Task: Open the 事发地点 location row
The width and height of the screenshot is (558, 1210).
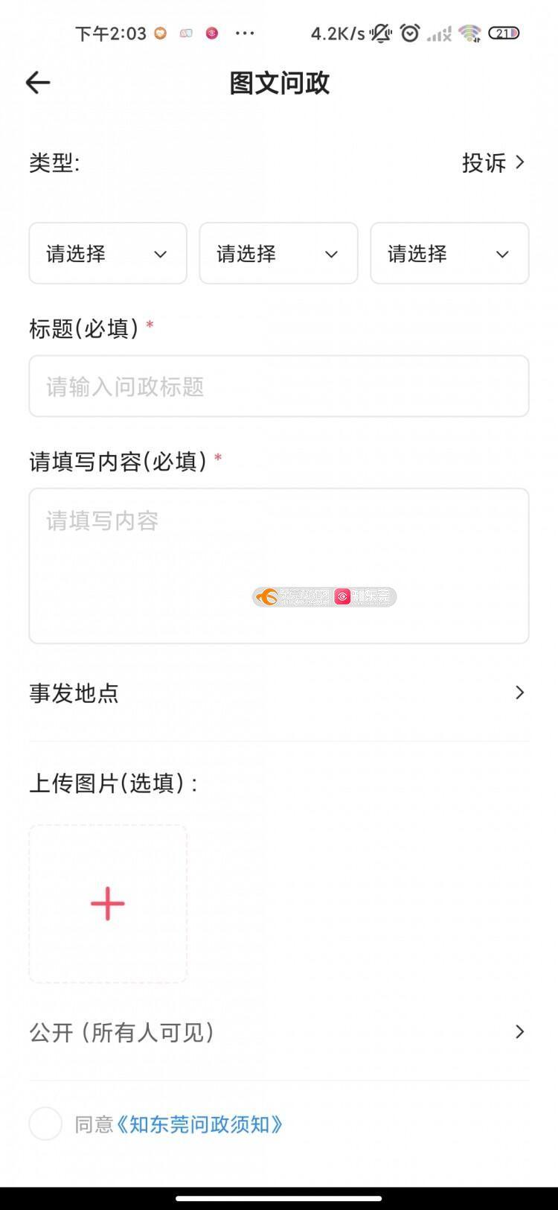Action: tap(278, 693)
